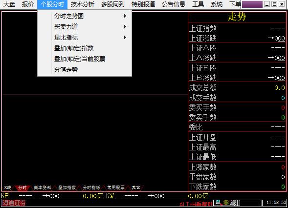This screenshot has height=208, width=288.
Task: Click the 委买手数 row label
Action: 203,107
